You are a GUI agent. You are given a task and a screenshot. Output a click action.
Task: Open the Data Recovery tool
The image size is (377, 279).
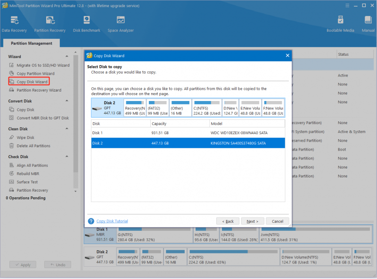14,24
